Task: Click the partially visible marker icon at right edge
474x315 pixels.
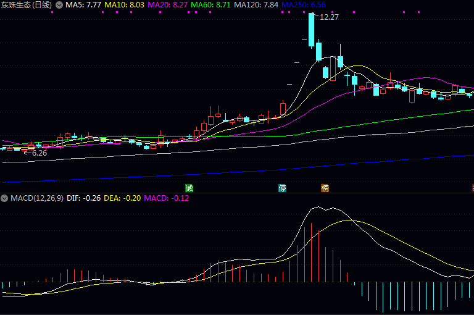Action: coord(472,188)
